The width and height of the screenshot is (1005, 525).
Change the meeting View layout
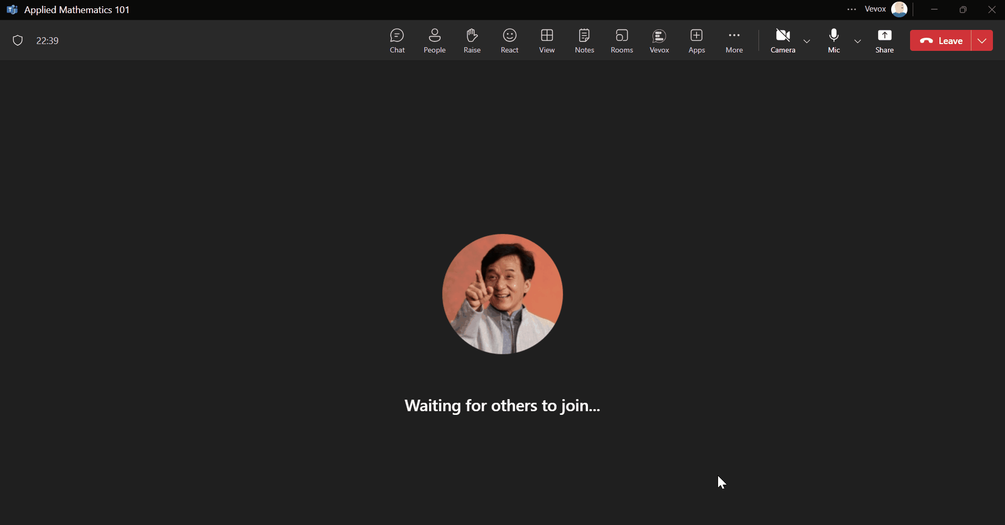point(547,41)
